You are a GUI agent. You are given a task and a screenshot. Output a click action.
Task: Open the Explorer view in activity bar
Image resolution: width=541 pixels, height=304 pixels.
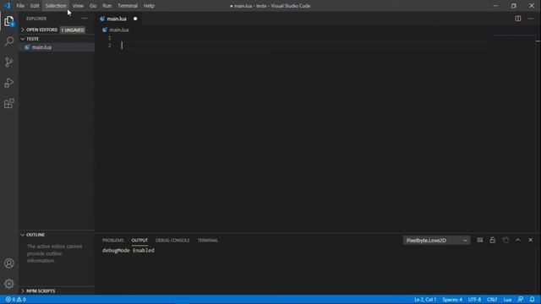[x=9, y=21]
